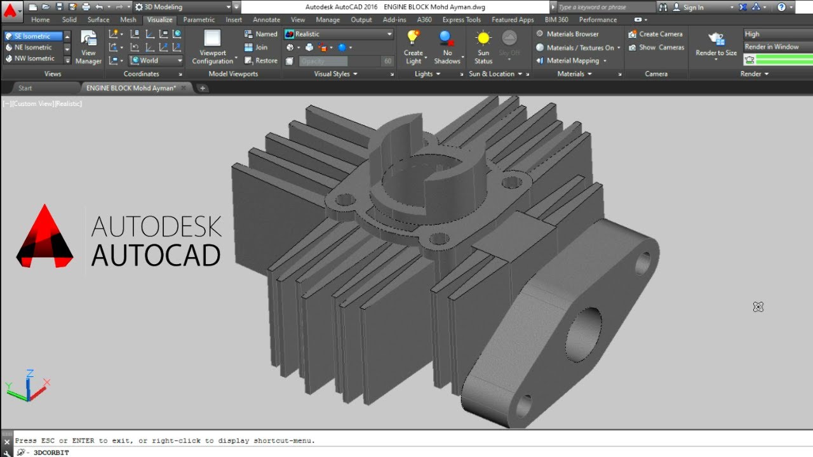Click the Create Light bulb icon
Image resolution: width=813 pixels, height=457 pixels.
[x=413, y=38]
